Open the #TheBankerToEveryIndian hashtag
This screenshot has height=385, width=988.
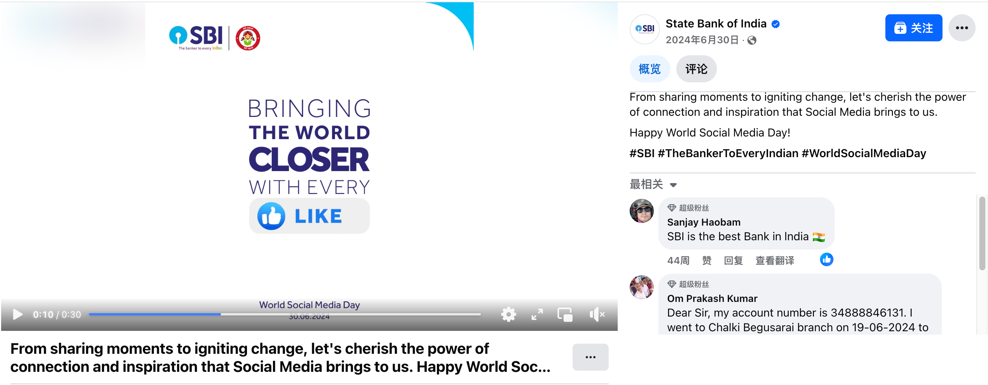[x=727, y=153]
